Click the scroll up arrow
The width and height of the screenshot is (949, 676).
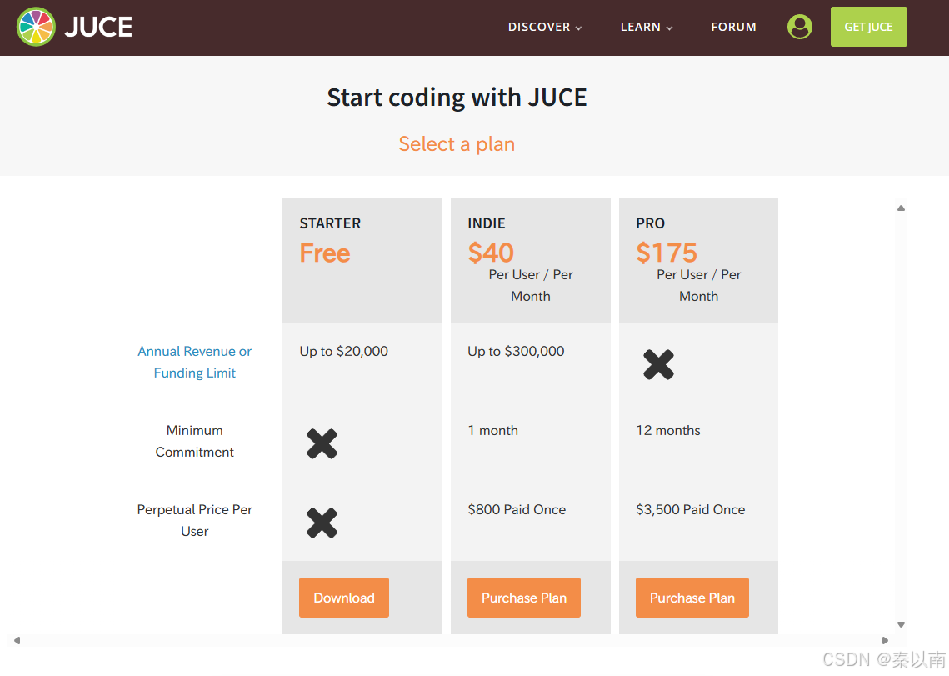pos(902,208)
